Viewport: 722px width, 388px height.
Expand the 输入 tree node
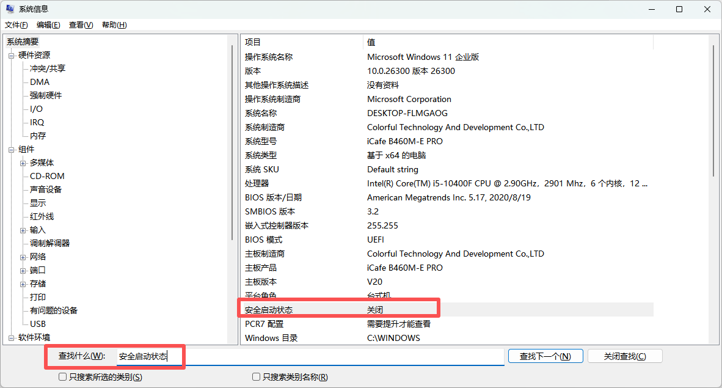point(23,230)
